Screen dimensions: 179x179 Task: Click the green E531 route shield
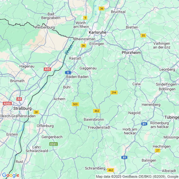[x=54, y=144]
